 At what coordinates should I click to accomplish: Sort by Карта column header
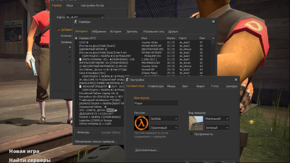[x=188, y=38]
